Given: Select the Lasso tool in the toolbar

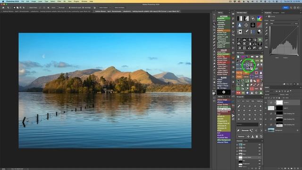Looking at the screenshot, I should [x=214, y=21].
